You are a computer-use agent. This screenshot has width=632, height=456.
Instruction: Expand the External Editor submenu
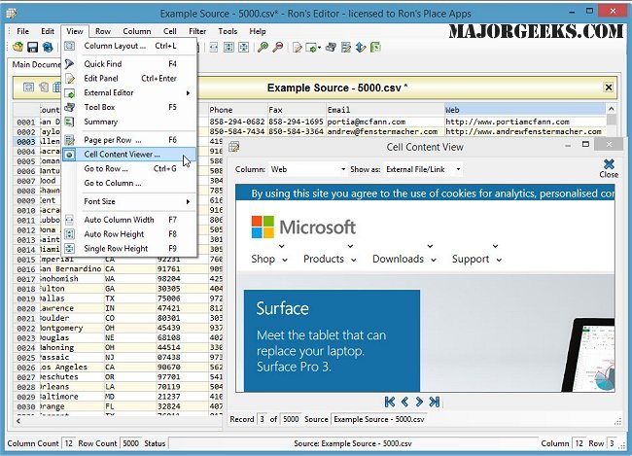click(x=188, y=93)
